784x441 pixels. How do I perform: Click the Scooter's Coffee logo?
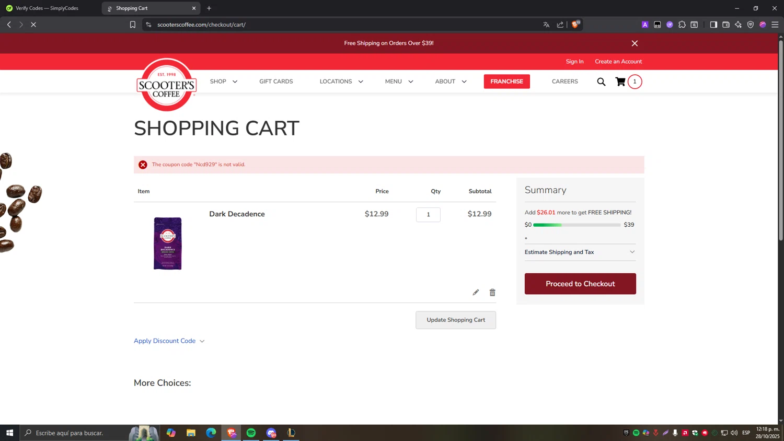[166, 85]
